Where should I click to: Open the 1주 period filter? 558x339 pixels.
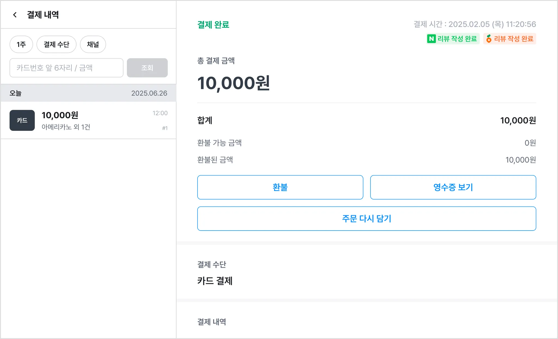21,44
